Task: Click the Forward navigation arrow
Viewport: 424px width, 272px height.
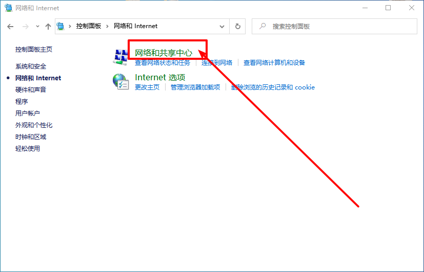Action: click(x=26, y=27)
